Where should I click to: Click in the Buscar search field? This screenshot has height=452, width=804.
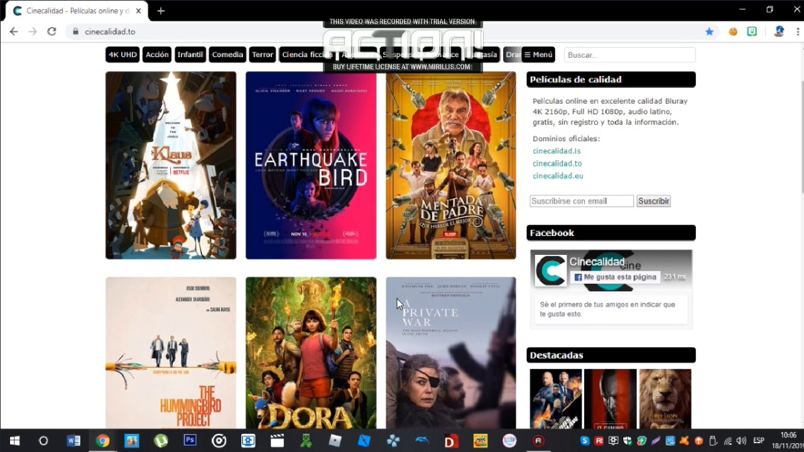pyautogui.click(x=629, y=55)
